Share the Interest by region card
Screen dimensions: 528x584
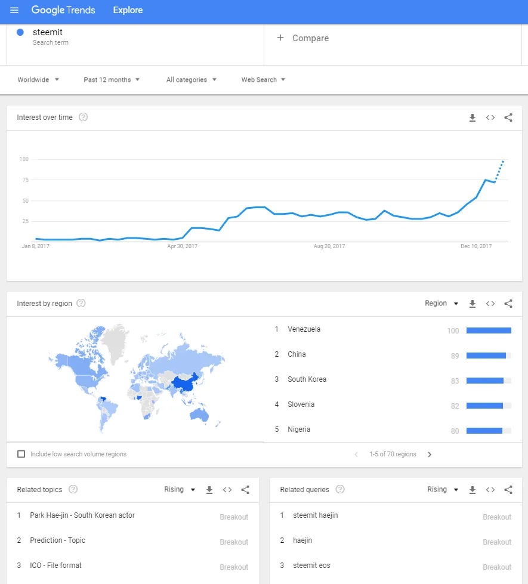508,304
